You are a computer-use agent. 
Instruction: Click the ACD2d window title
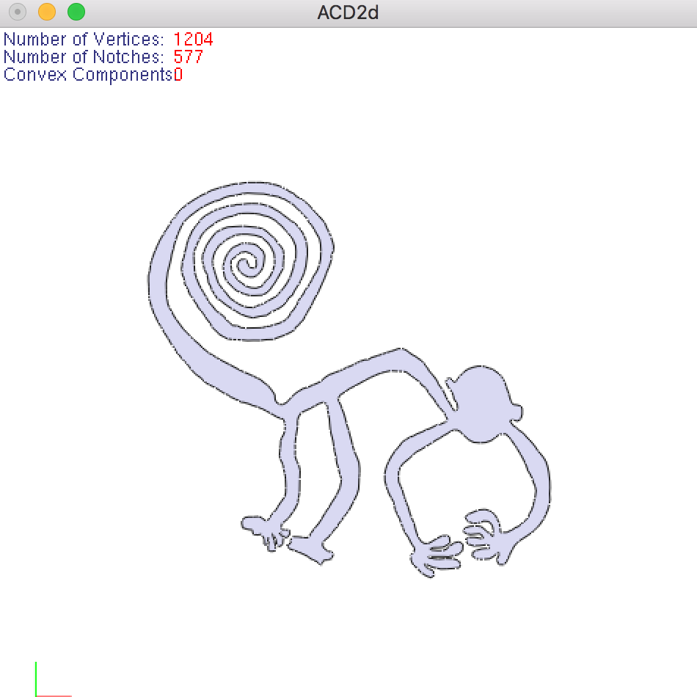(348, 12)
